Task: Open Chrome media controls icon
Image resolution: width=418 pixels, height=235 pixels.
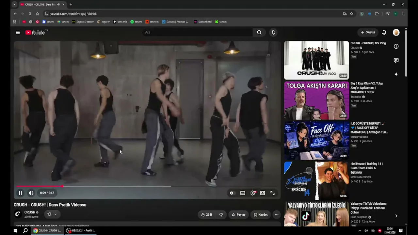Action: click(x=388, y=14)
